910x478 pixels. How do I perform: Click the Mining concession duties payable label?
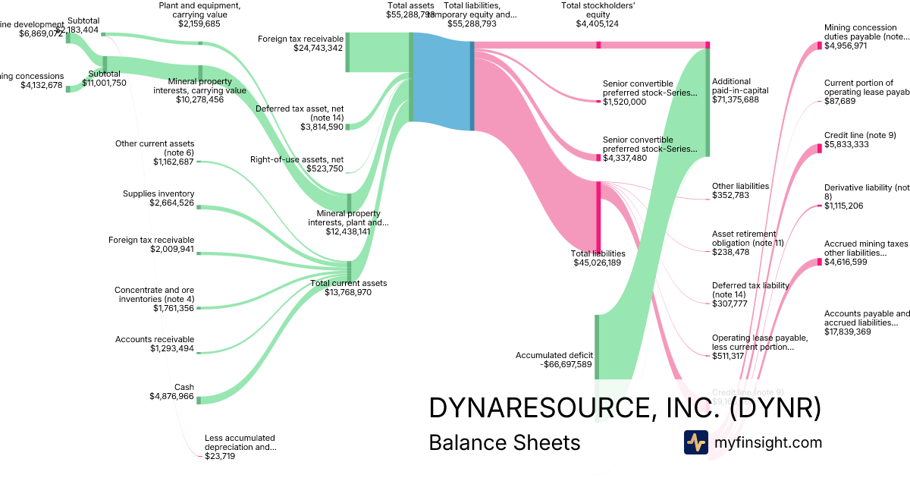(864, 36)
